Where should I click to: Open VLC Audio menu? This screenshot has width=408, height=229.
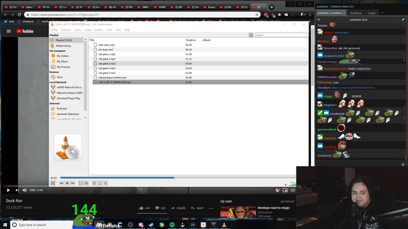pyautogui.click(x=78, y=30)
